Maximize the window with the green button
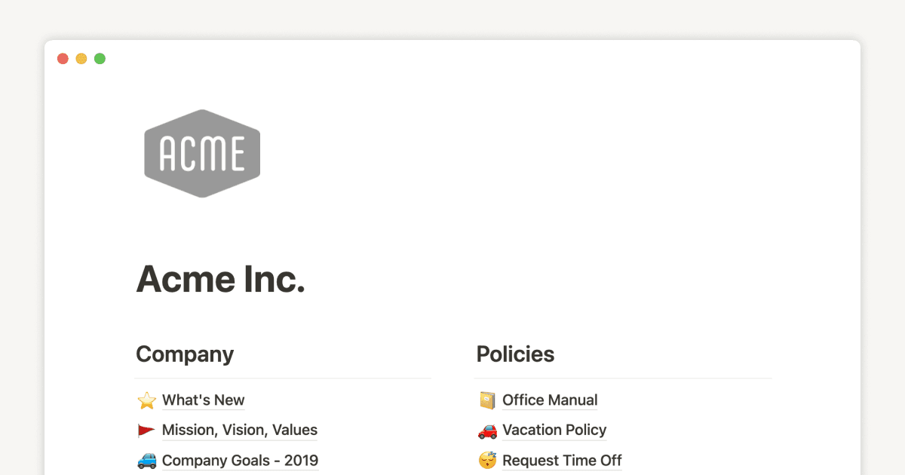The width and height of the screenshot is (905, 475). coord(100,59)
